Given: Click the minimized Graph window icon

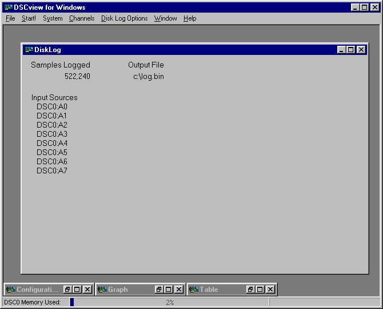Looking at the screenshot, I should coord(102,290).
